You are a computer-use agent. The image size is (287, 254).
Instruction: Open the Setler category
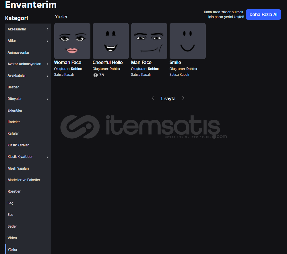[x=28, y=226]
